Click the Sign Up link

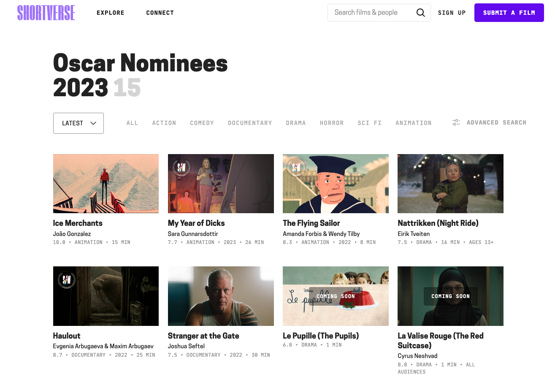click(452, 13)
